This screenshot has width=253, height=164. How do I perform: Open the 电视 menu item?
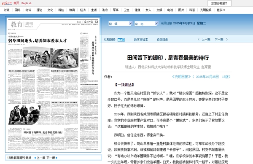tap(170, 10)
